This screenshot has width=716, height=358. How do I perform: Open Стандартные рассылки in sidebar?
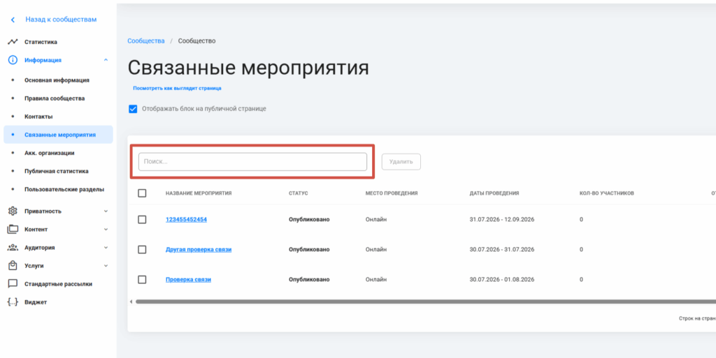[x=59, y=284]
